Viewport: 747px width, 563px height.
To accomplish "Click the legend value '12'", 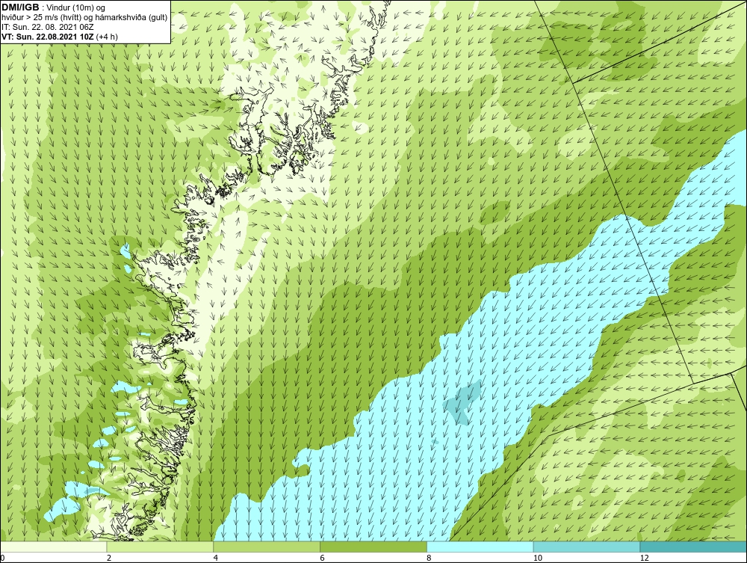I will [645, 558].
